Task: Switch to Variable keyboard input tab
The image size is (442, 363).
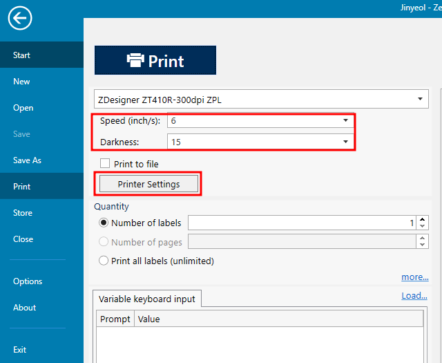Action: 147,299
